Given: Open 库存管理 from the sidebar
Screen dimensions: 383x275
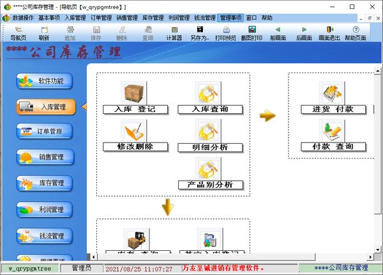Looking at the screenshot, I should point(45,183).
